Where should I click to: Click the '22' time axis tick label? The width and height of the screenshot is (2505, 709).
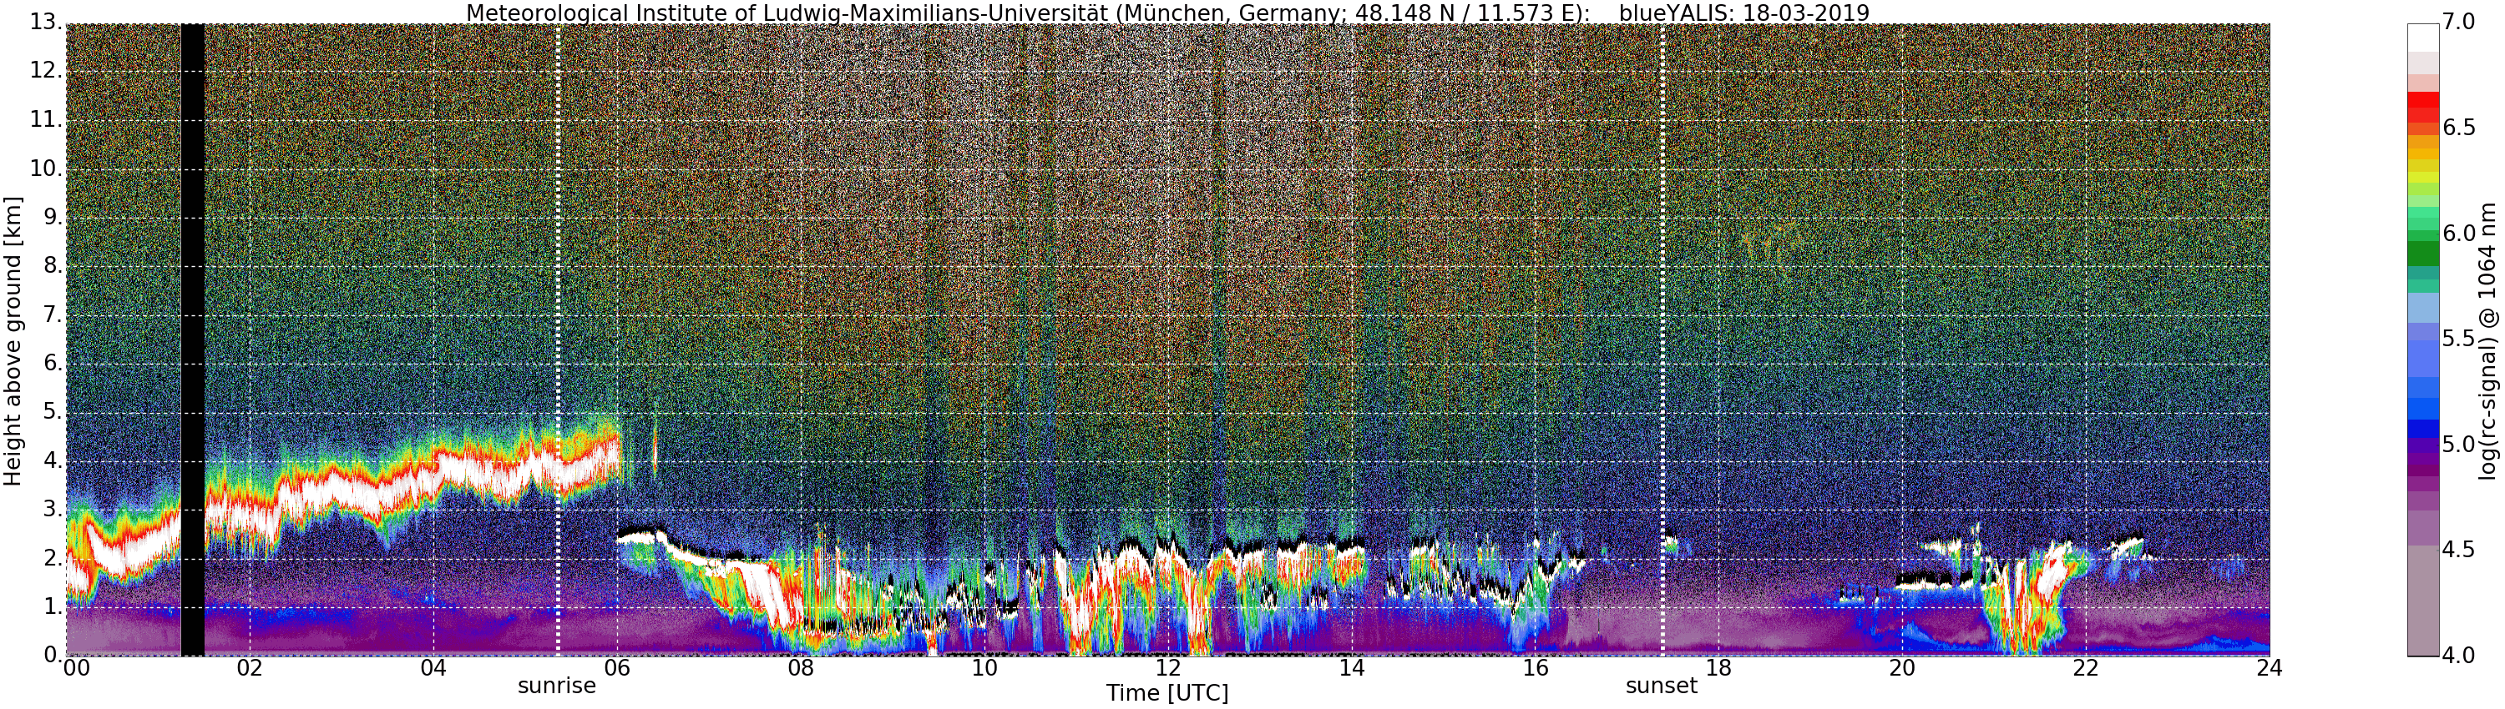point(2087,668)
